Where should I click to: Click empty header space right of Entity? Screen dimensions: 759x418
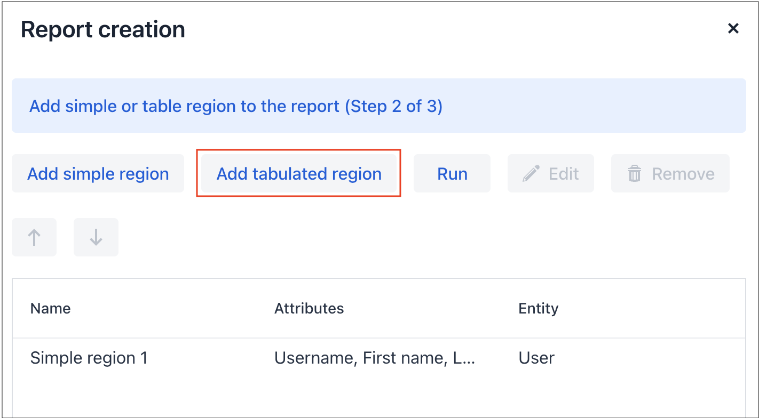[651, 308]
